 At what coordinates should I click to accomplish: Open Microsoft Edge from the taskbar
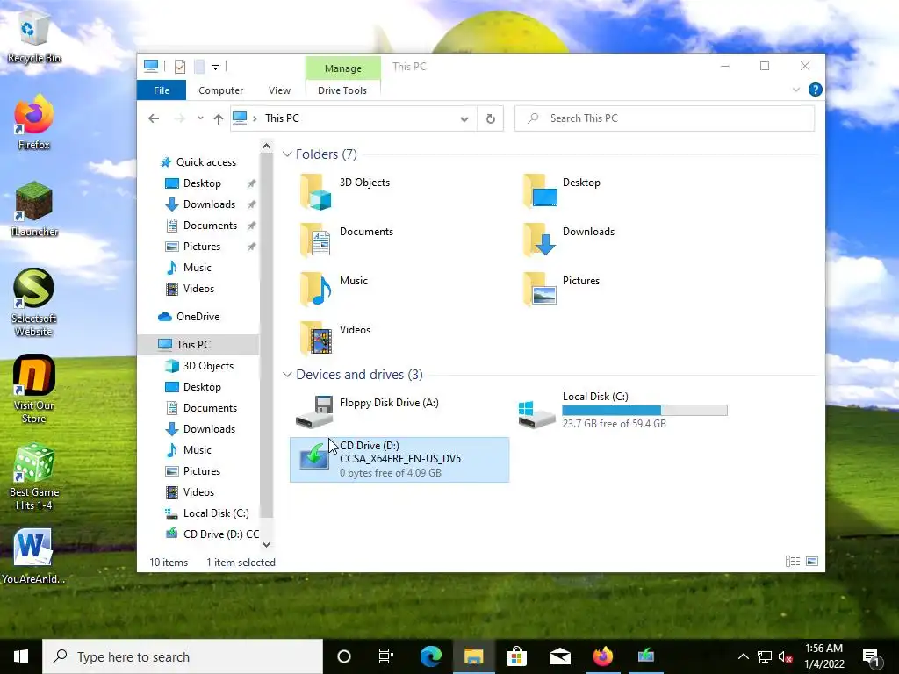[430, 656]
